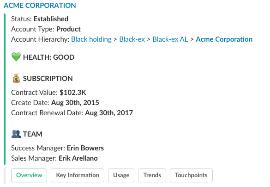Show the Key Information section

pyautogui.click(x=78, y=175)
